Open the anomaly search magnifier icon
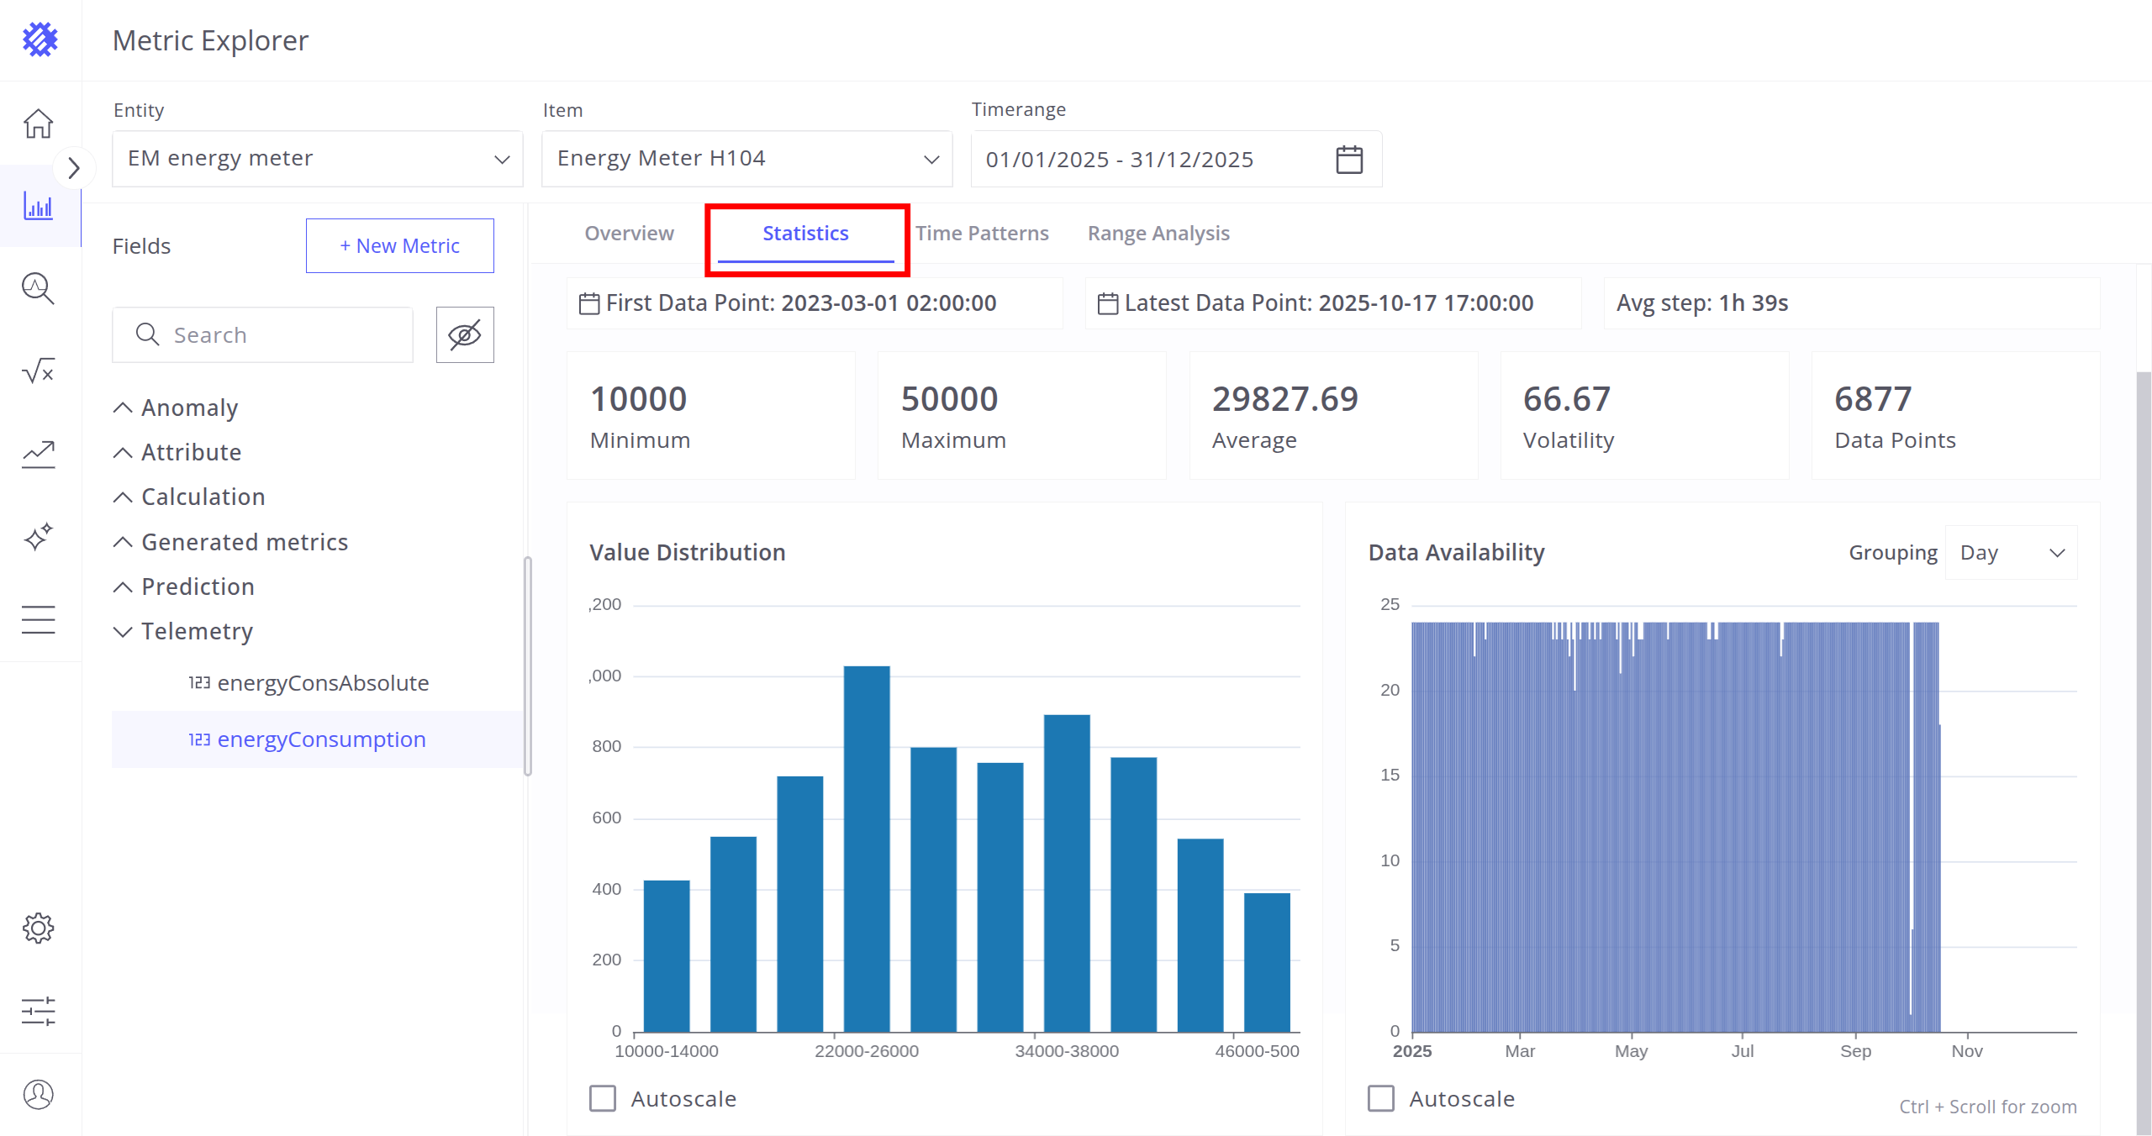 pos(39,289)
